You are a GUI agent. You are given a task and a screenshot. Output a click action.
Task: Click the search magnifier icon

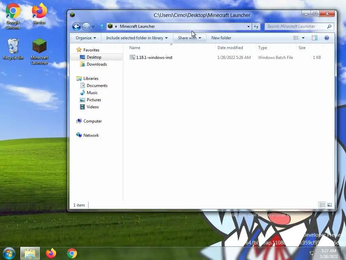tap(329, 26)
